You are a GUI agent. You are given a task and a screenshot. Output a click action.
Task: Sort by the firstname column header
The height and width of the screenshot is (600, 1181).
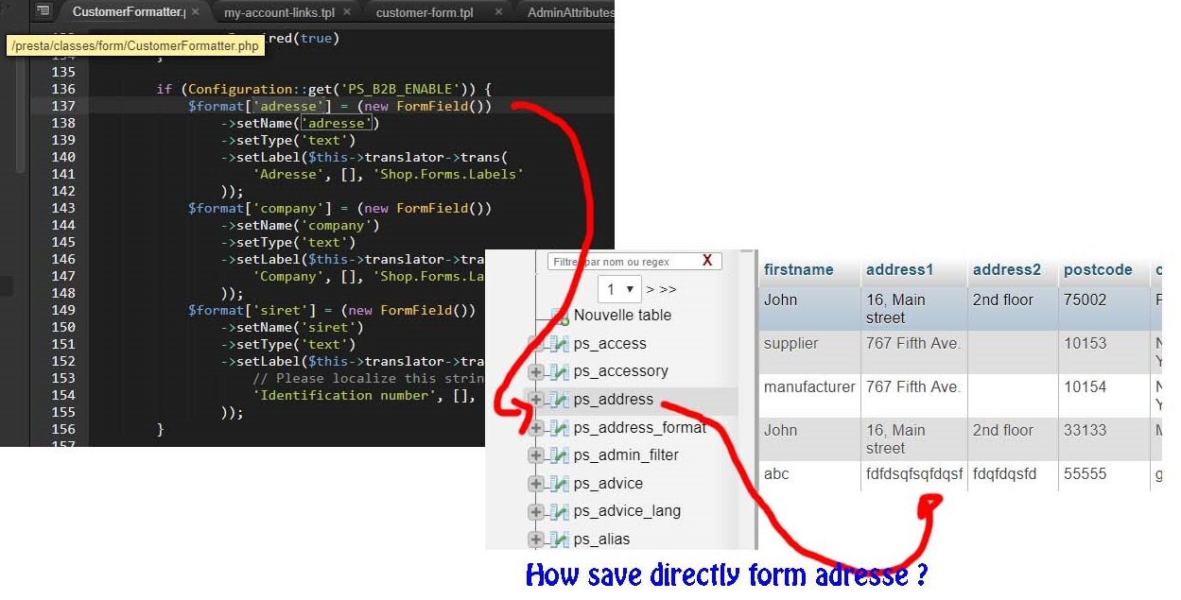[x=799, y=269]
